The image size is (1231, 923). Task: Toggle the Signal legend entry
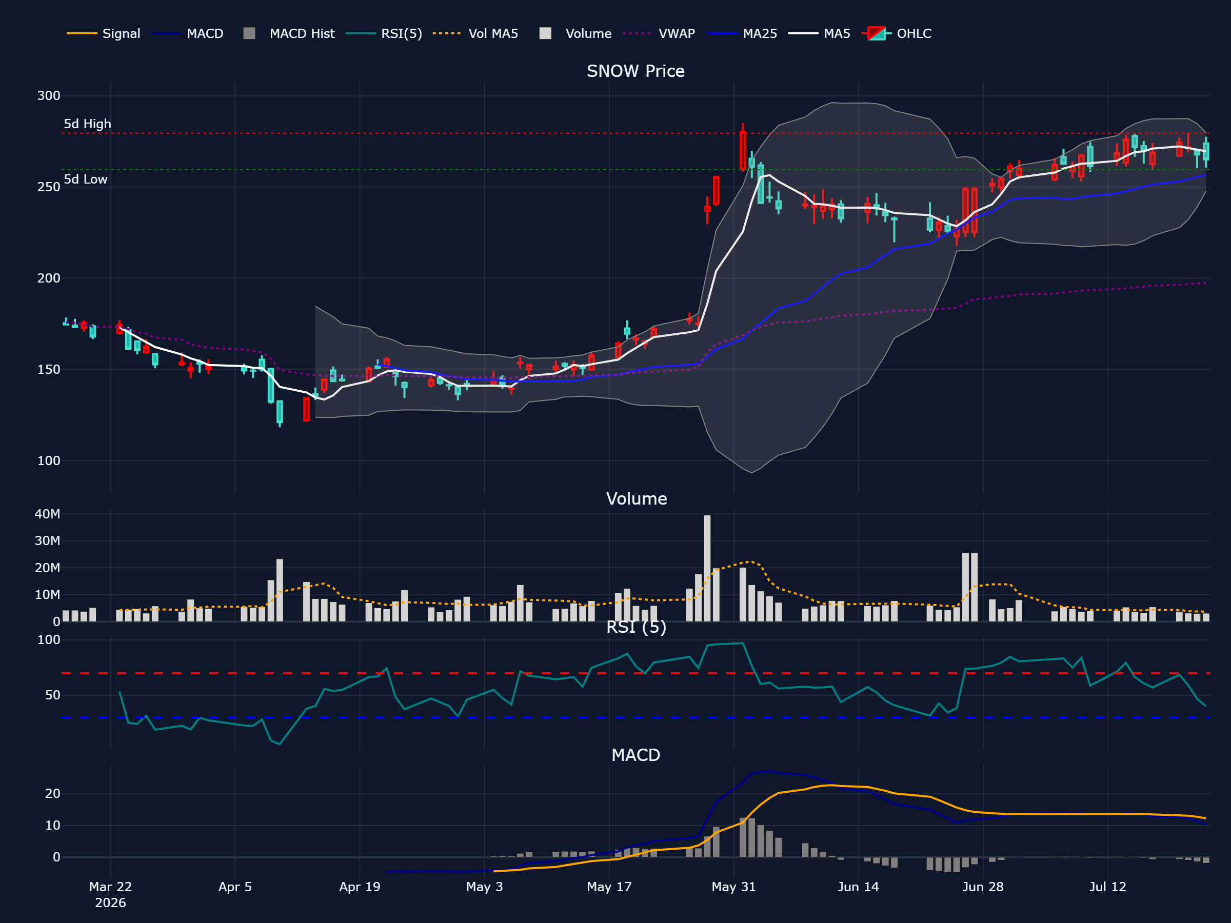104,33
